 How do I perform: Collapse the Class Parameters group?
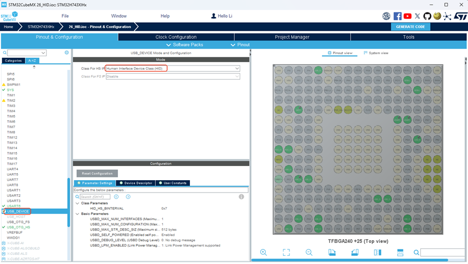click(77, 203)
